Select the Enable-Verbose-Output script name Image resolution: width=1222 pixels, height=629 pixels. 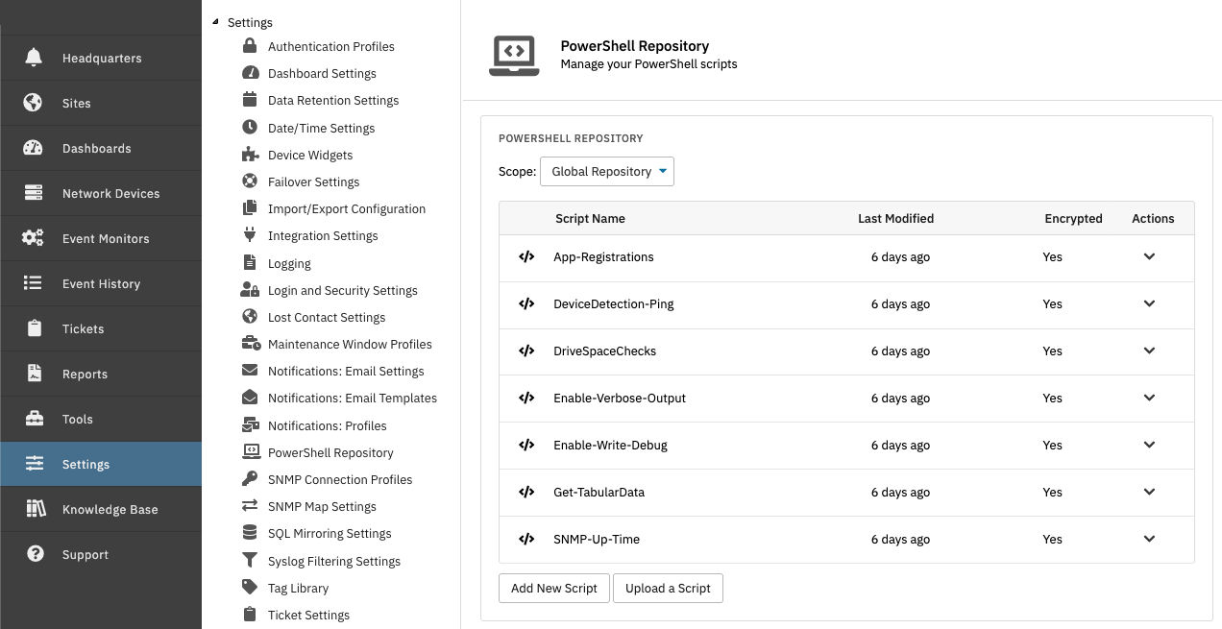tap(620, 398)
